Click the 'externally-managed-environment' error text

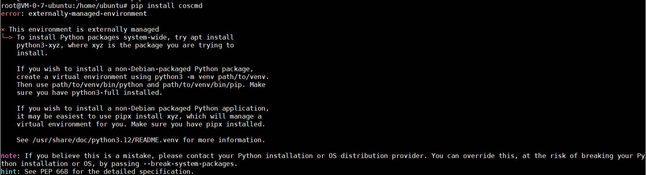coord(88,14)
